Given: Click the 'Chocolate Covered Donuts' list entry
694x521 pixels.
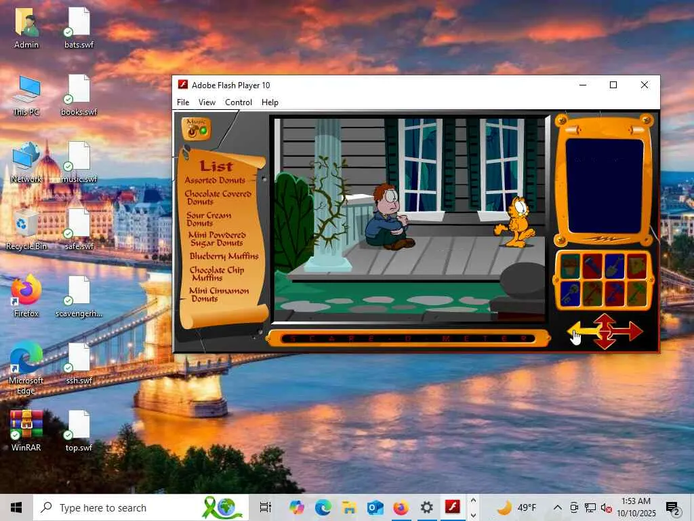Looking at the screenshot, I should [x=218, y=197].
